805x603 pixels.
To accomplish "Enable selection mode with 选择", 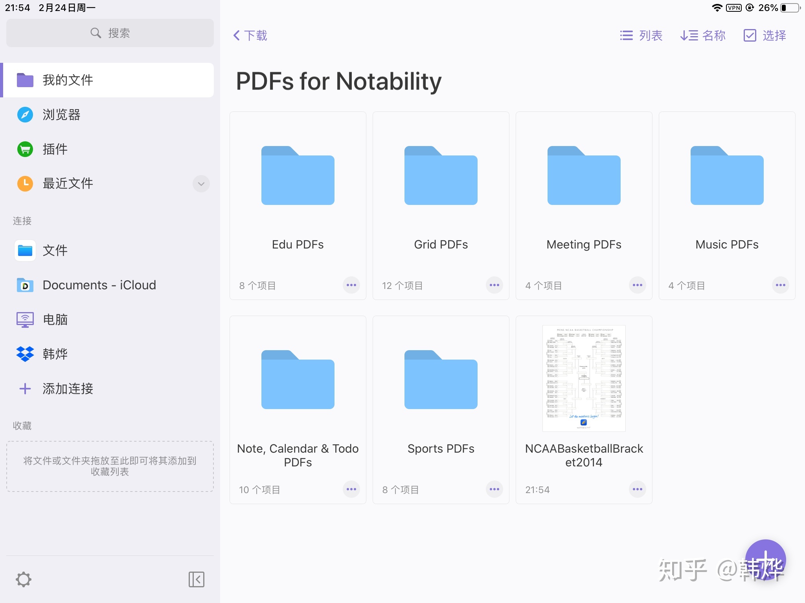I will 765,35.
